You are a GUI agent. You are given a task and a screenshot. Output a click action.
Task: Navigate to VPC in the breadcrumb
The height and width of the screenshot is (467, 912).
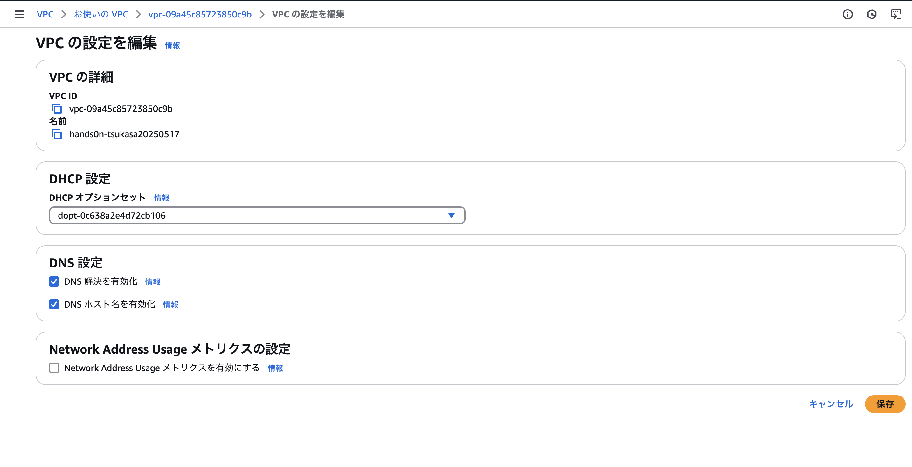45,15
